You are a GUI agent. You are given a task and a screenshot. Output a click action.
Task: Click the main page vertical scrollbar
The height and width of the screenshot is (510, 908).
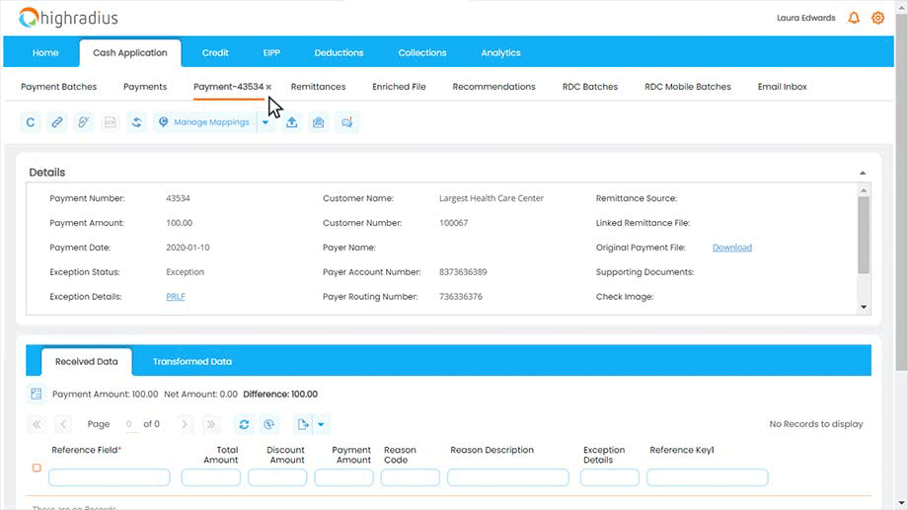pyautogui.click(x=902, y=191)
